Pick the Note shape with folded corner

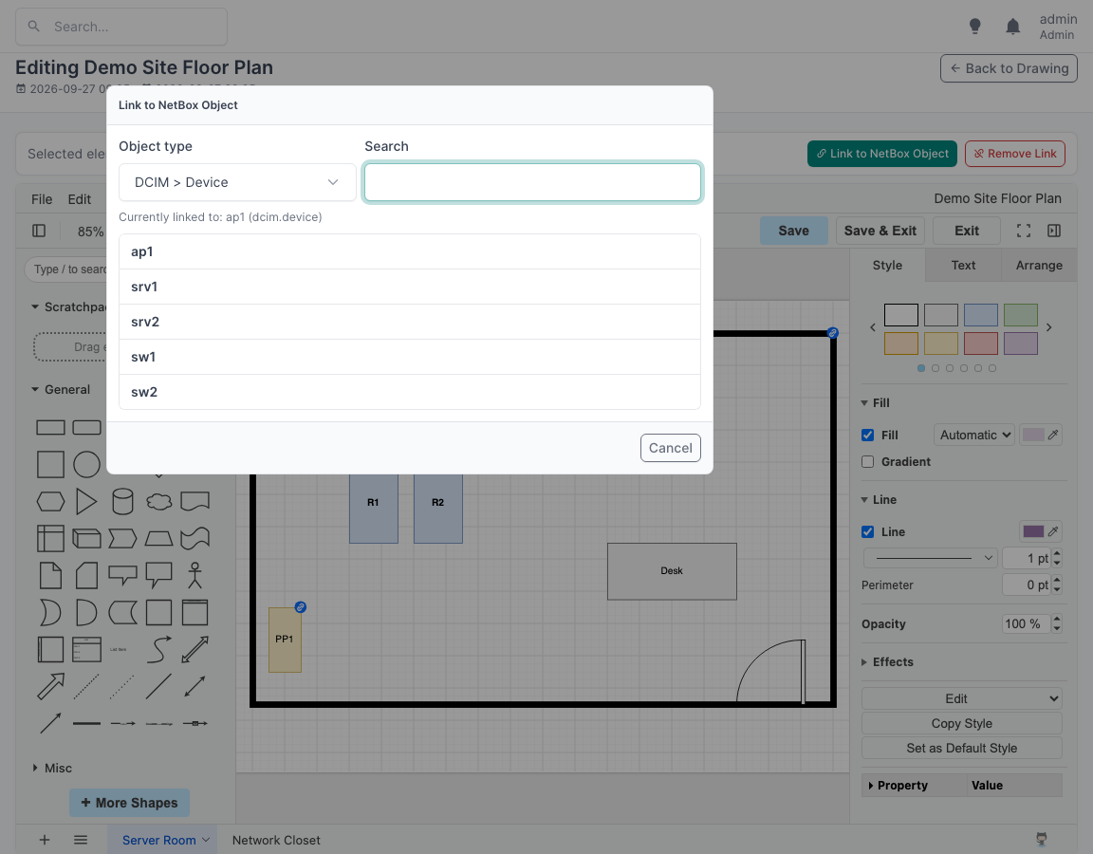(x=50, y=575)
